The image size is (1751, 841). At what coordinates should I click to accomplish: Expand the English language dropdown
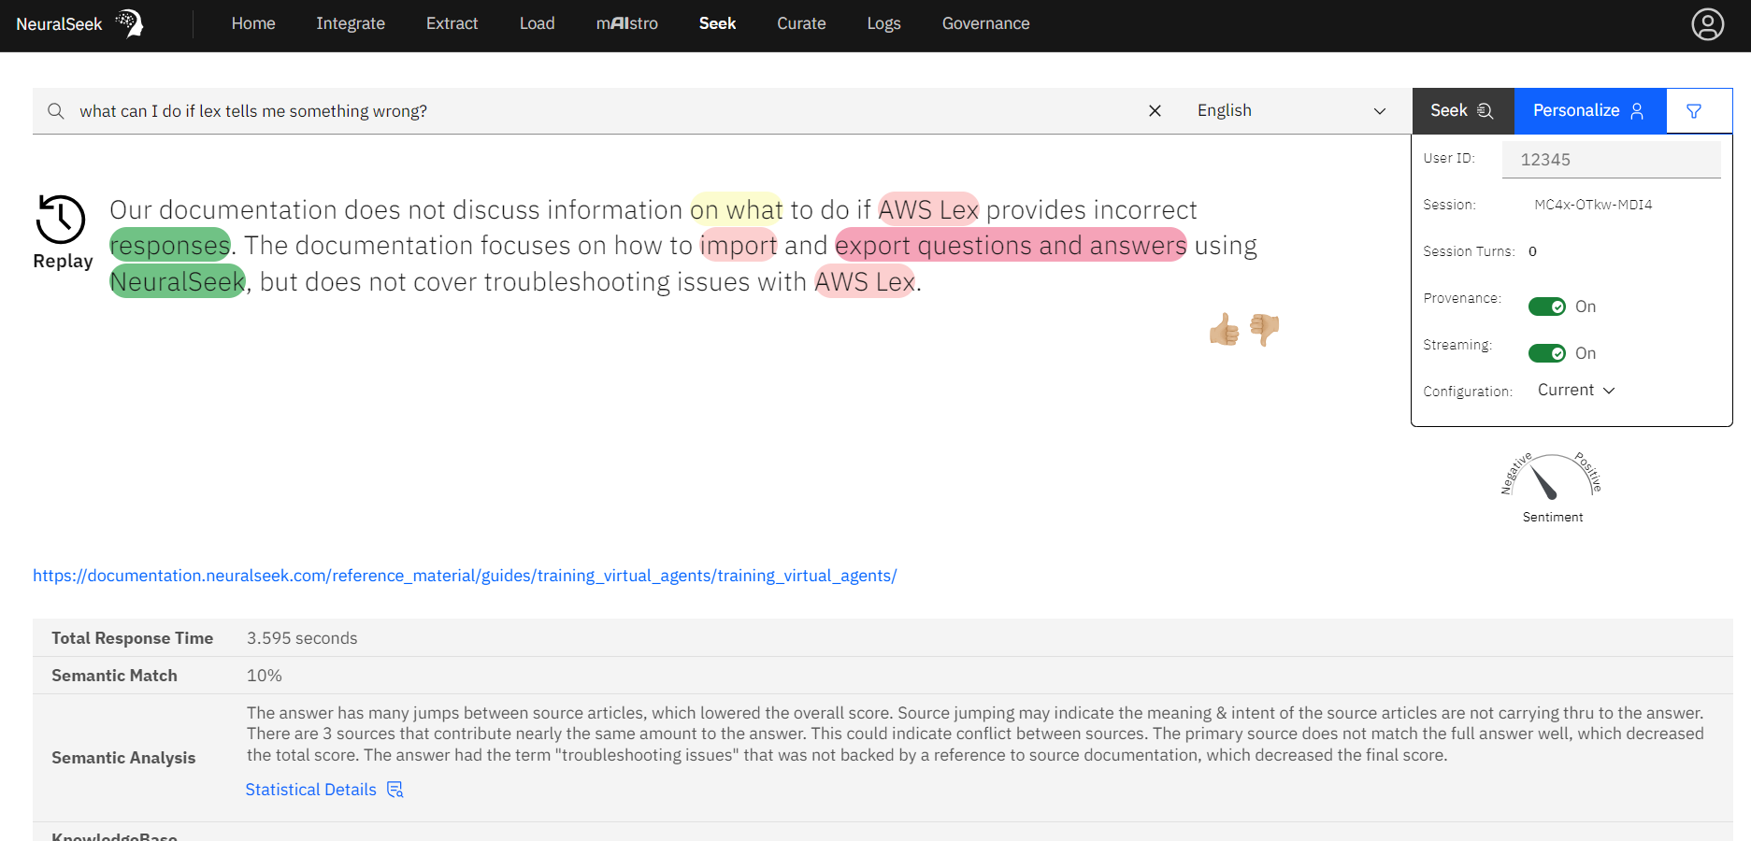click(1290, 110)
